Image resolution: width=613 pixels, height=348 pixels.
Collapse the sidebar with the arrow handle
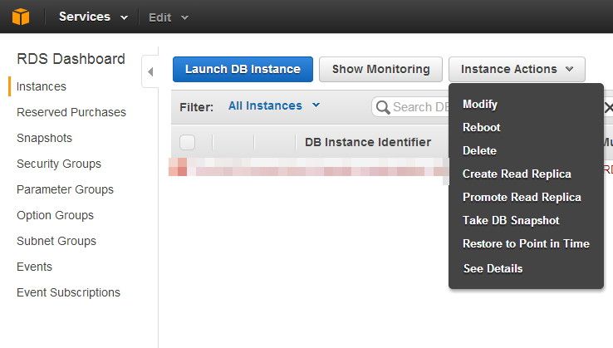point(150,71)
